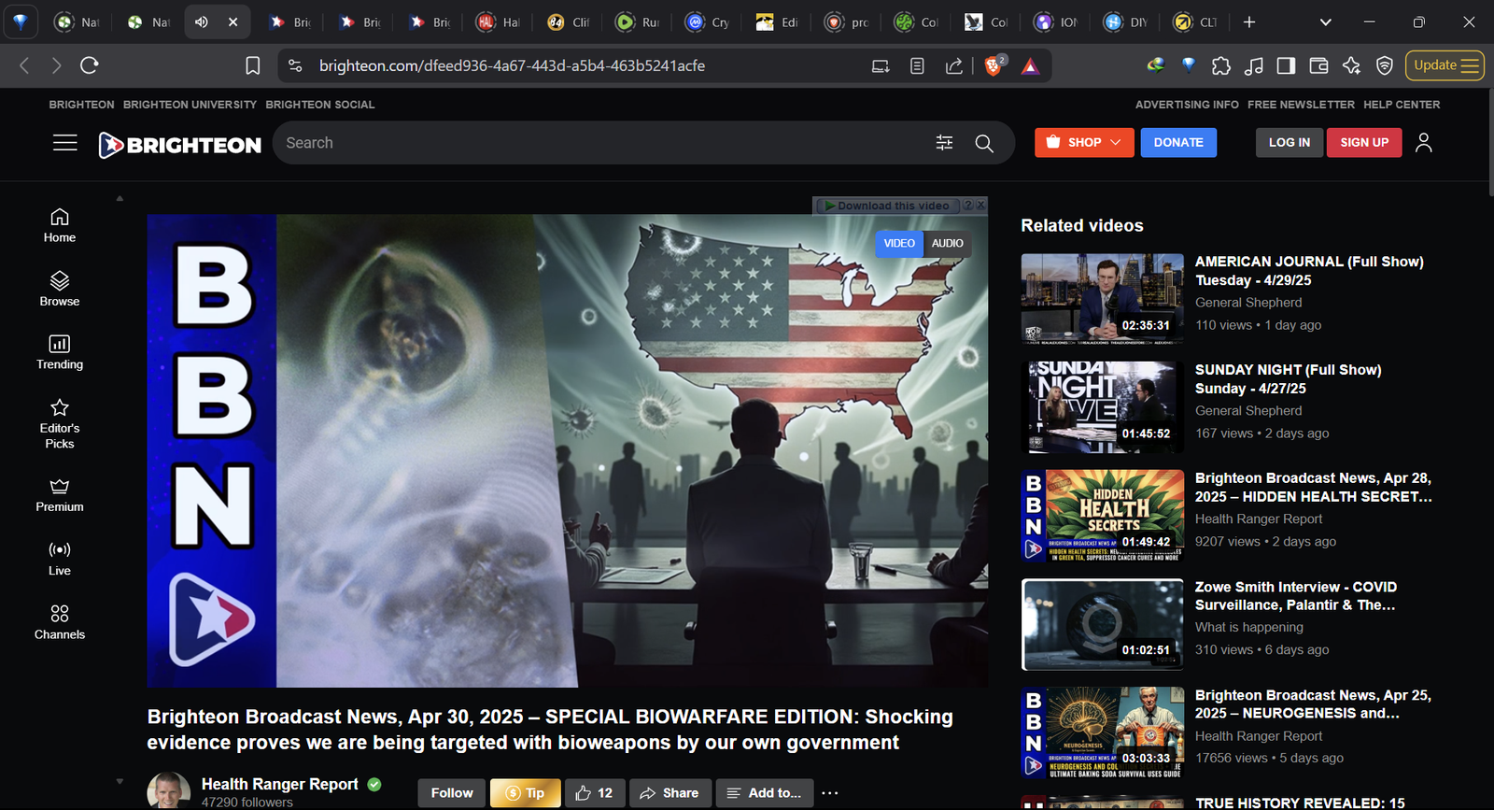Follow the Health Ranger Report channel
This screenshot has height=810, width=1494.
pyautogui.click(x=452, y=793)
